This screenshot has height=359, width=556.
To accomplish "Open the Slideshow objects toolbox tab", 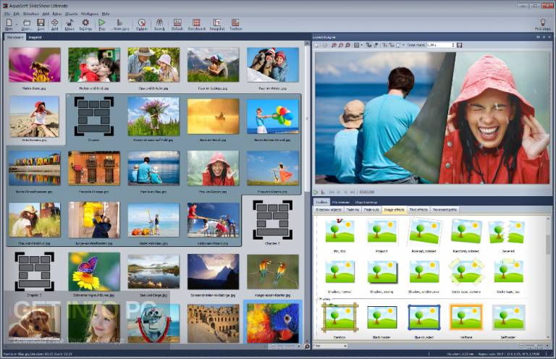I will tap(329, 210).
